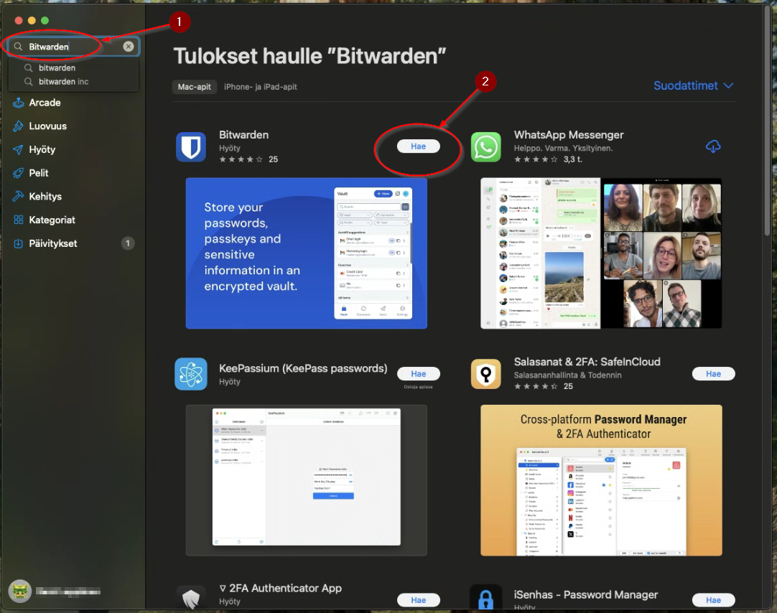Clear the search field with the X icon

129,47
